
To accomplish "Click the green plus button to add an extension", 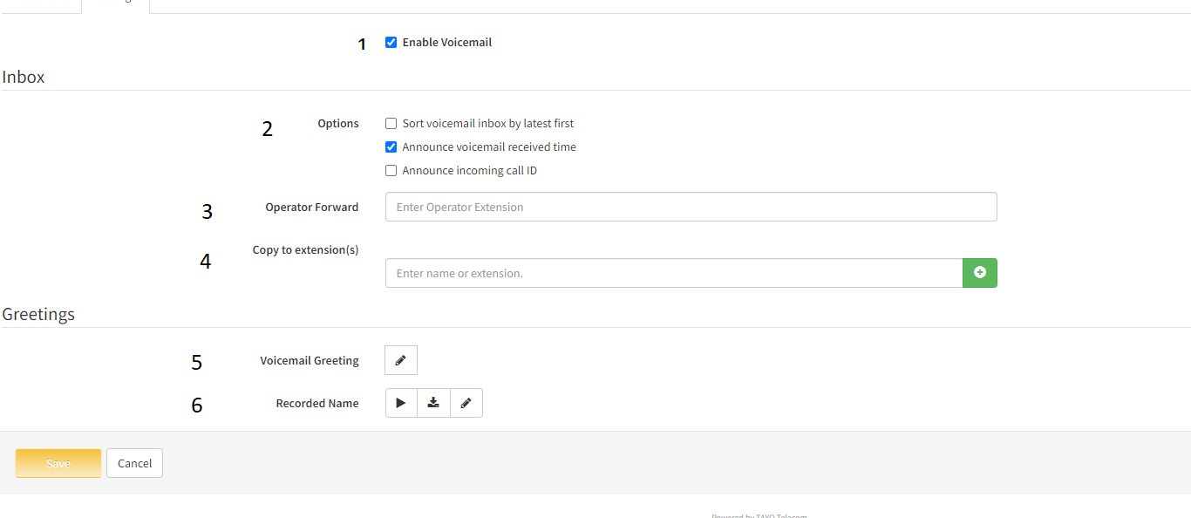I will coord(979,273).
